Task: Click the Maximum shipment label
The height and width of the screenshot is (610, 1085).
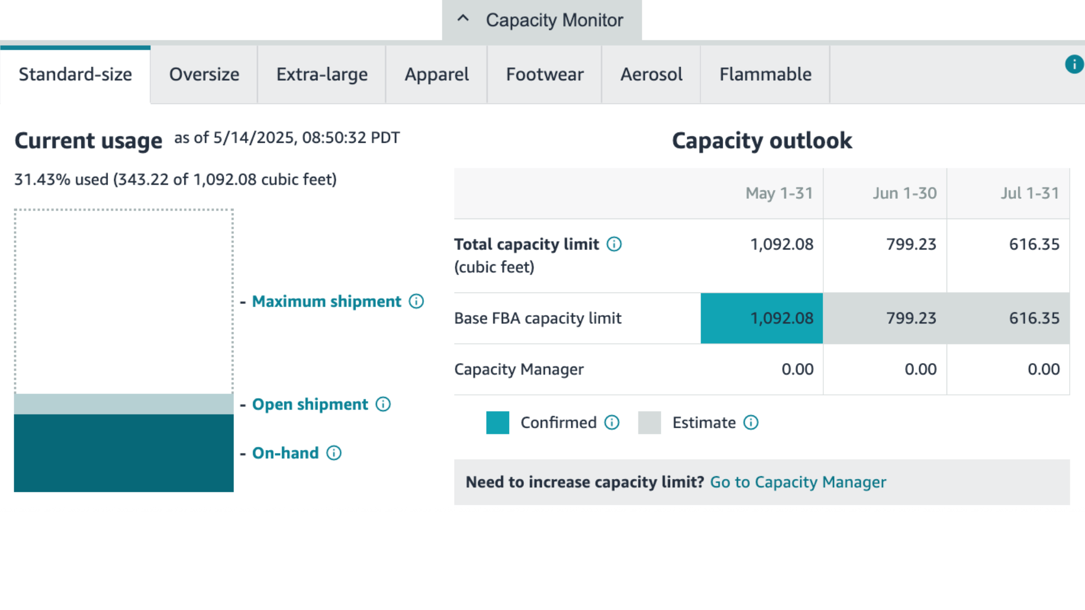Action: coord(327,302)
